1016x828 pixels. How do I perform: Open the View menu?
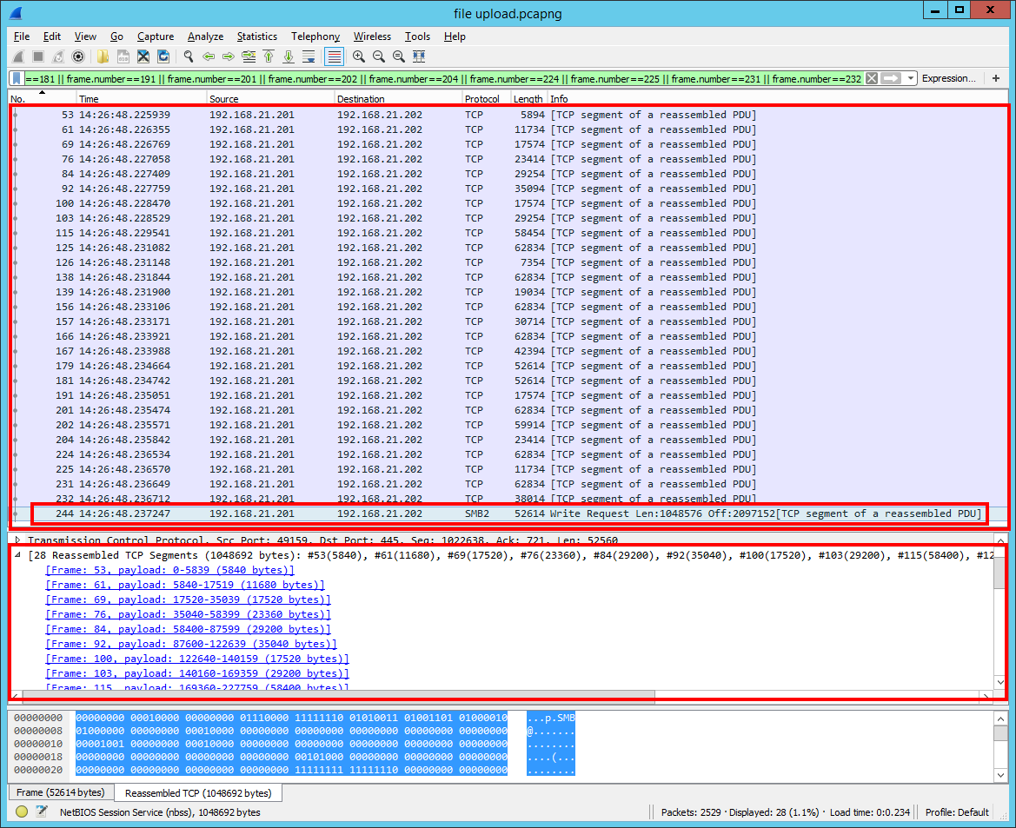point(85,36)
